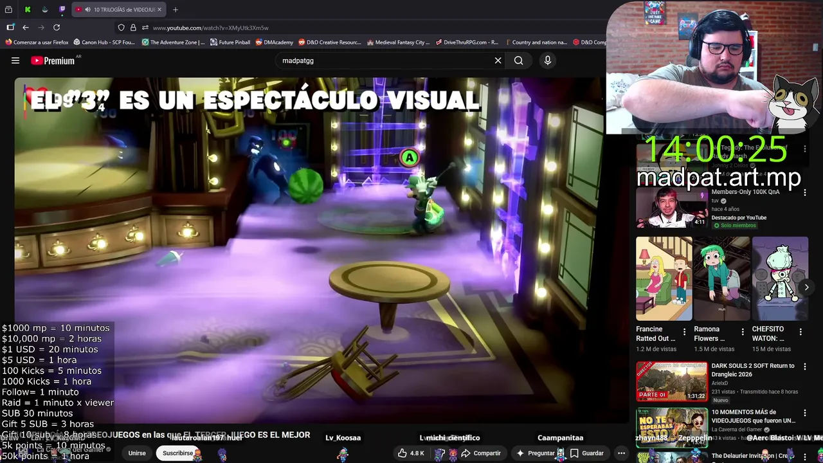Like the video showing 4.8 K
This screenshot has width=823, height=463.
tap(410, 453)
